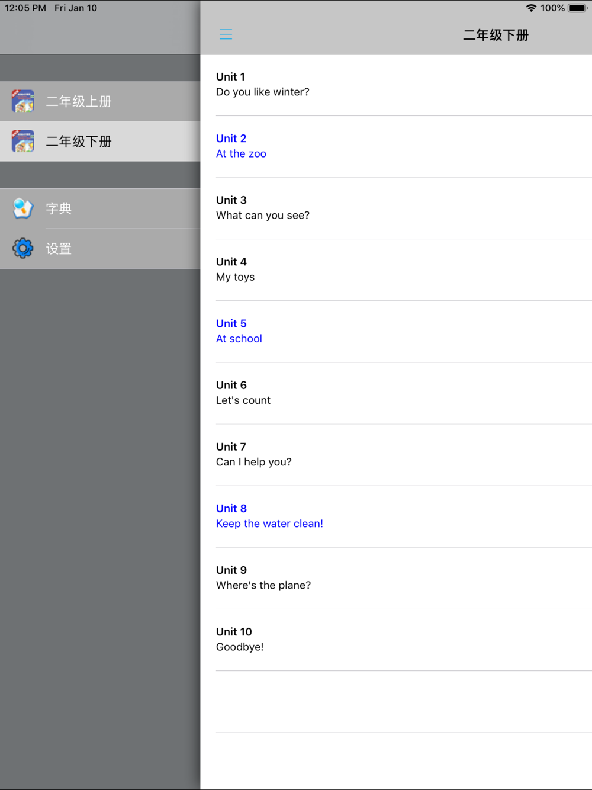Open the 设置 menu entry
The height and width of the screenshot is (790, 592).
[x=100, y=248]
